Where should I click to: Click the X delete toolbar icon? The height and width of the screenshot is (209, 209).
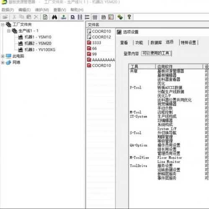point(36,17)
